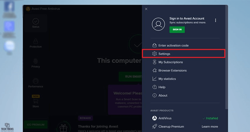Open the Protection section in sidebar

click(x=36, y=43)
